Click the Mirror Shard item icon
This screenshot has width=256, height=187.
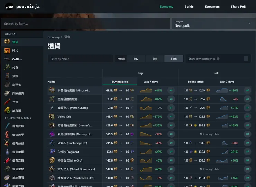pos(52,108)
